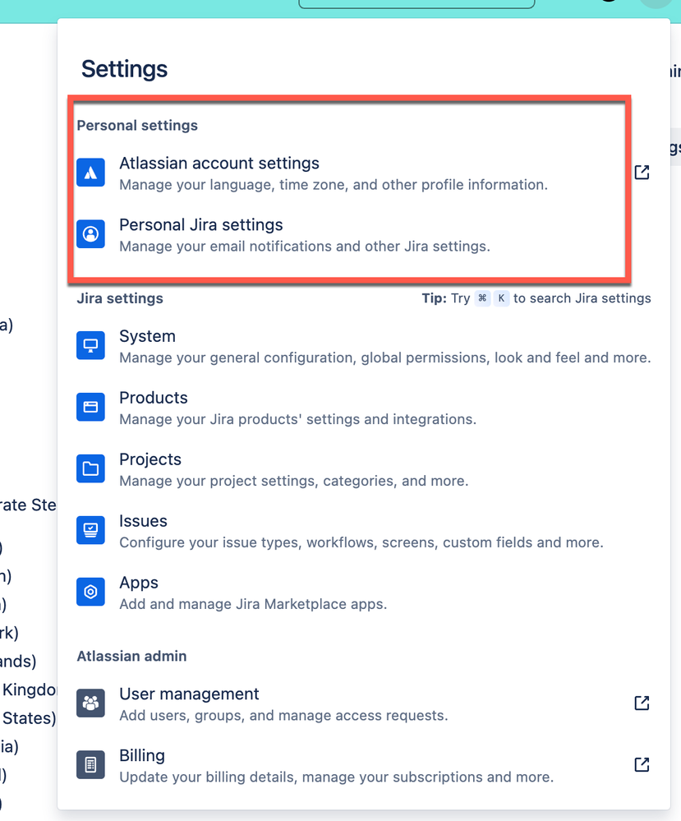
Task: Open System settings entry
Action: click(x=363, y=345)
